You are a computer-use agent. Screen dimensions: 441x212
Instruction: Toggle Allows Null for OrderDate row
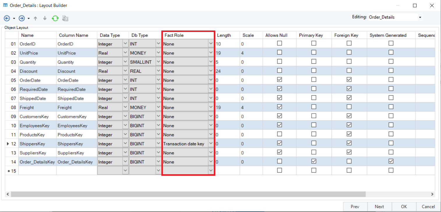pyautogui.click(x=279, y=80)
